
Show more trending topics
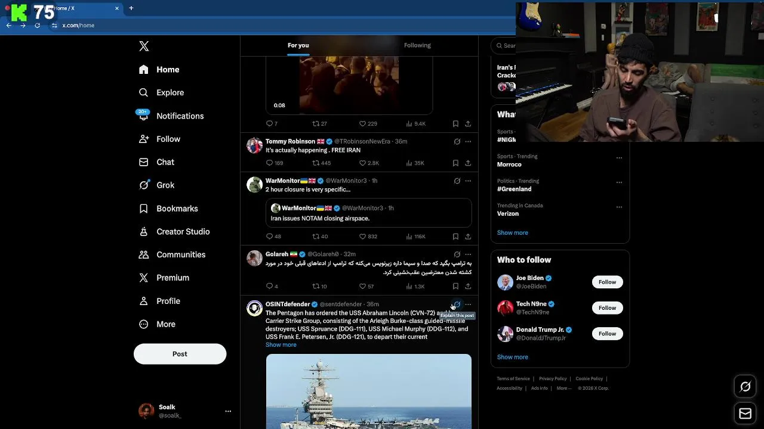pos(512,233)
